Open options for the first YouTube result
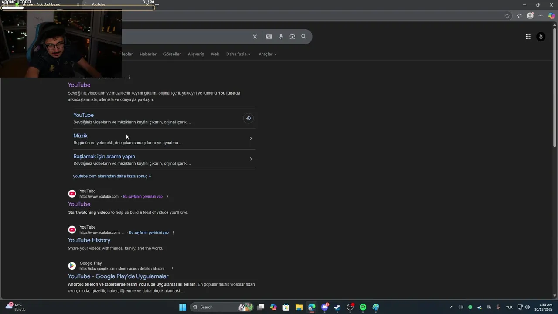558x314 pixels. pos(129,77)
